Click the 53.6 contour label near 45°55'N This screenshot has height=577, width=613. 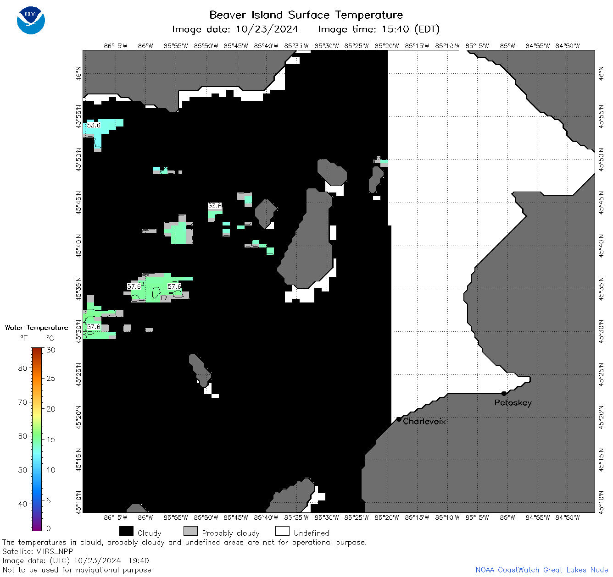tap(94, 125)
